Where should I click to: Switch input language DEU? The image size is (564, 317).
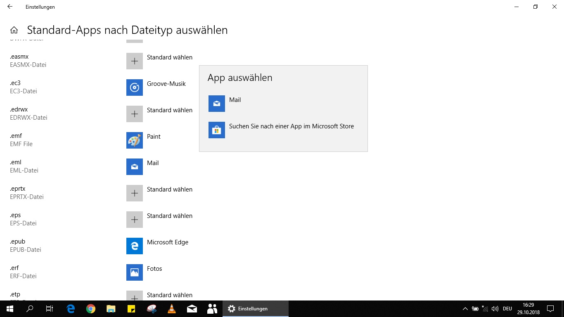507,309
